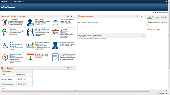Expand Direct Reports gear options menu
The width and height of the screenshot is (170, 95).
73,68
